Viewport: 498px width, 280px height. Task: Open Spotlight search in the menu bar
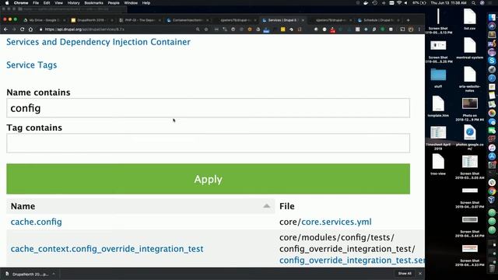[x=474, y=3]
